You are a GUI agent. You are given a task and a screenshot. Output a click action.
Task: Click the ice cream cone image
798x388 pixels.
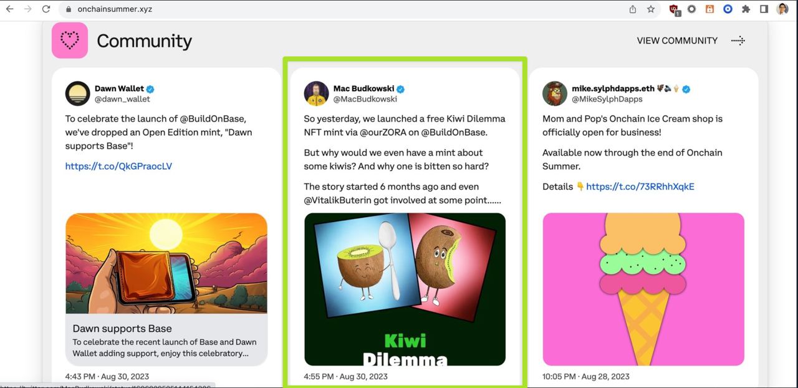coord(643,289)
